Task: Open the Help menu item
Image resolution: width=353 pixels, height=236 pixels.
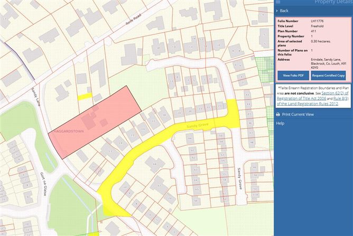Action: click(281, 123)
